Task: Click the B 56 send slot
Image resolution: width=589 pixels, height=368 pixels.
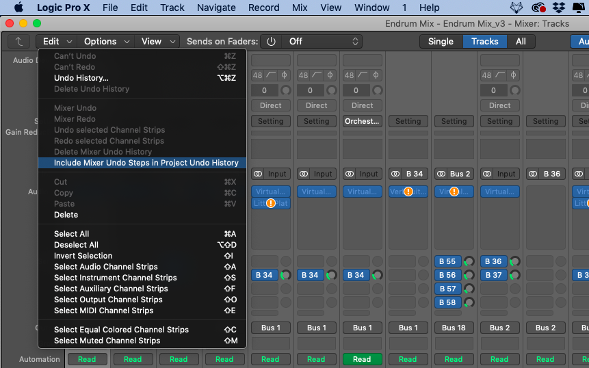Action: coord(448,275)
